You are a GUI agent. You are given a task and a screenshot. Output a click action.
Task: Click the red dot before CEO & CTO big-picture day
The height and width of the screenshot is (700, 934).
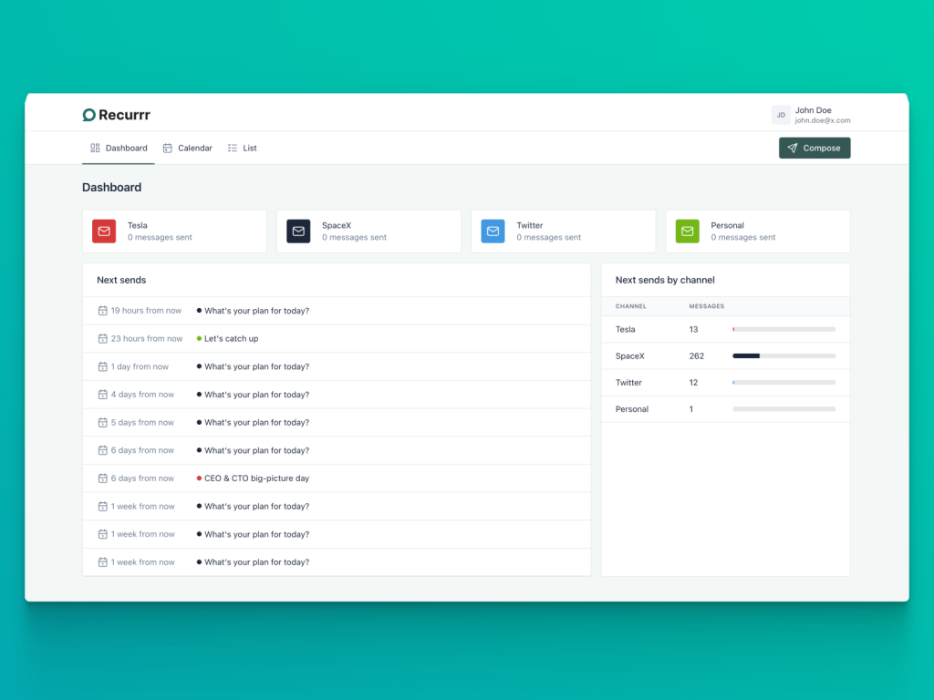tap(199, 479)
